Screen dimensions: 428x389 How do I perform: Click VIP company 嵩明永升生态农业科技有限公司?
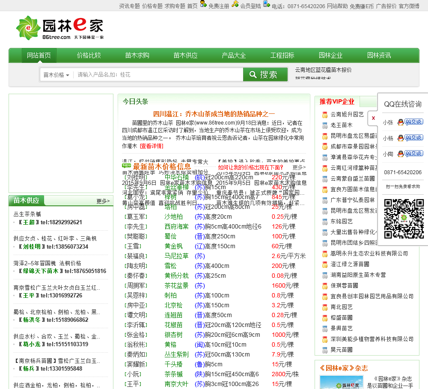[369, 254]
